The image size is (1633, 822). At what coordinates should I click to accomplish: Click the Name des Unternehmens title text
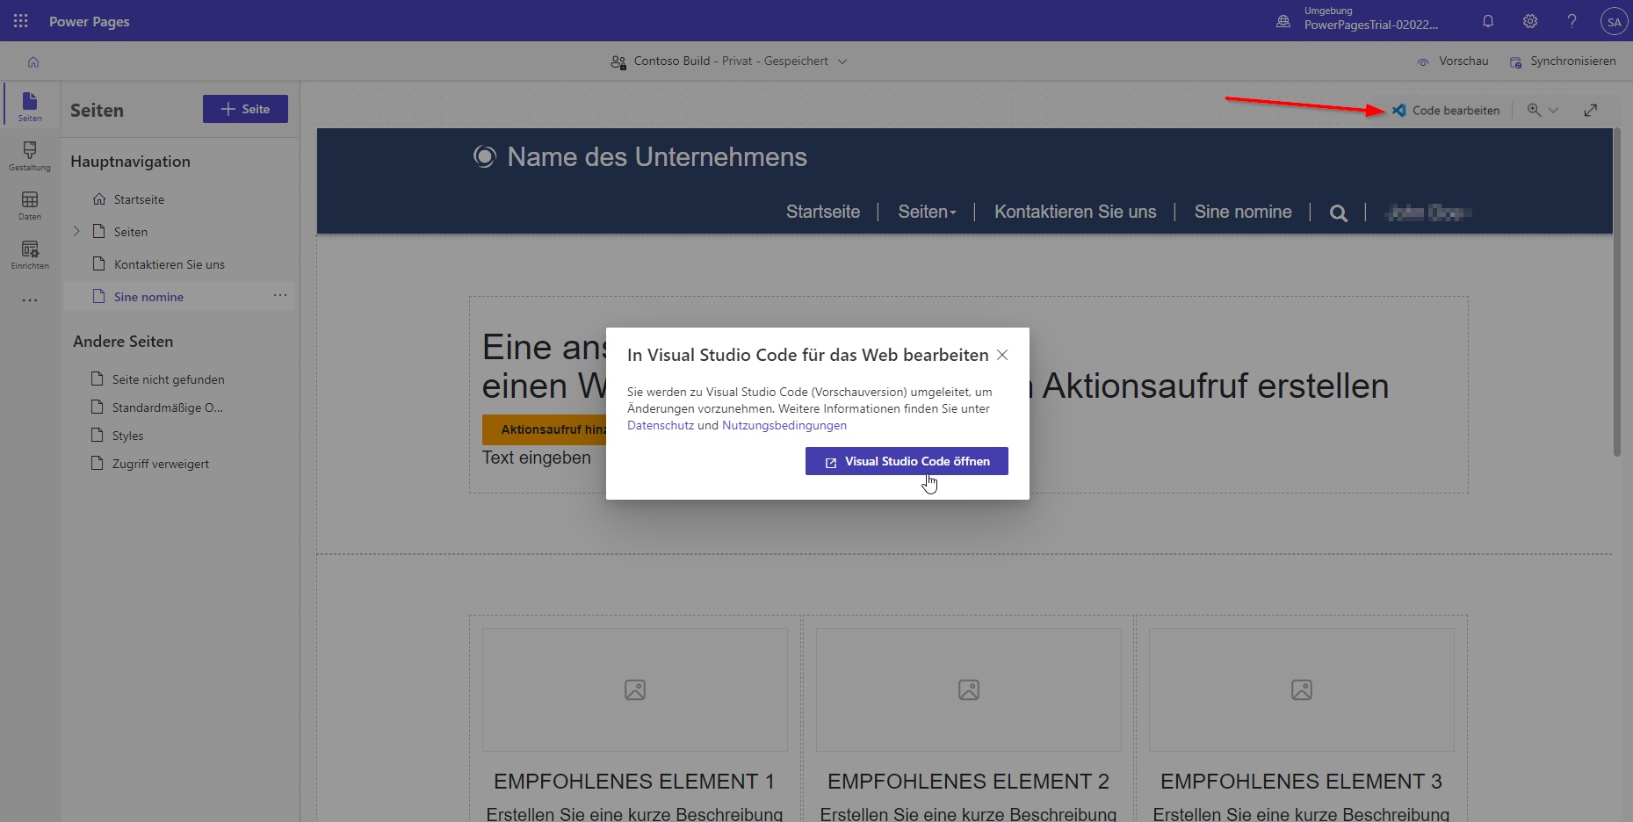(657, 156)
